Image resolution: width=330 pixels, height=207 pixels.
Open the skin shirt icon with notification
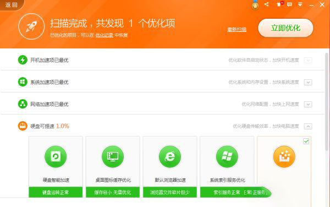(x=279, y=4)
